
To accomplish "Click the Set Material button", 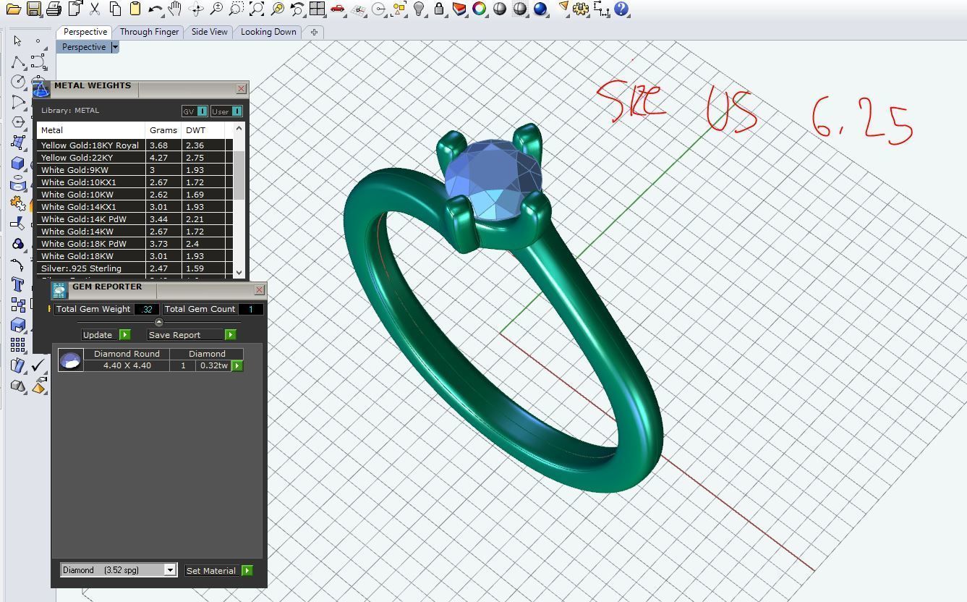I will click(x=212, y=571).
